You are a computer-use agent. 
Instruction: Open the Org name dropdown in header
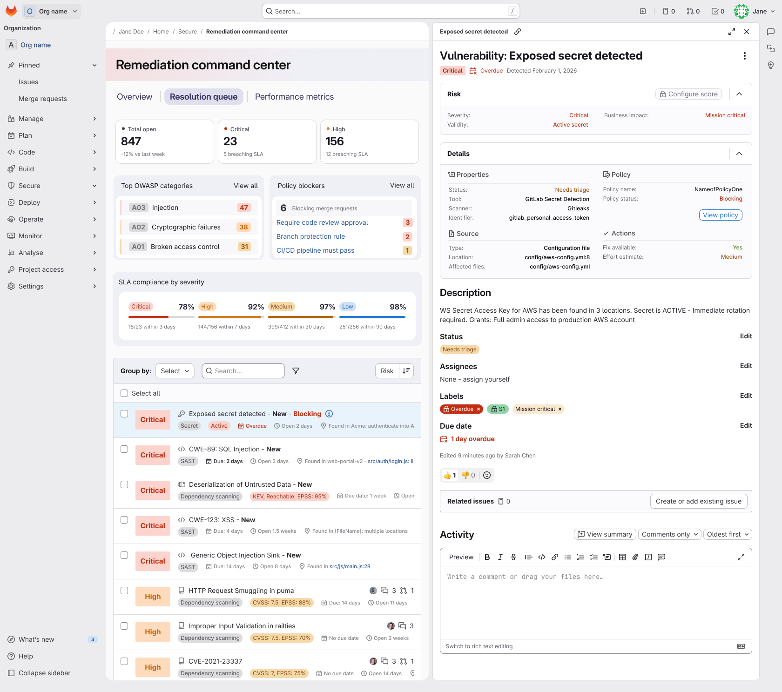tap(51, 11)
